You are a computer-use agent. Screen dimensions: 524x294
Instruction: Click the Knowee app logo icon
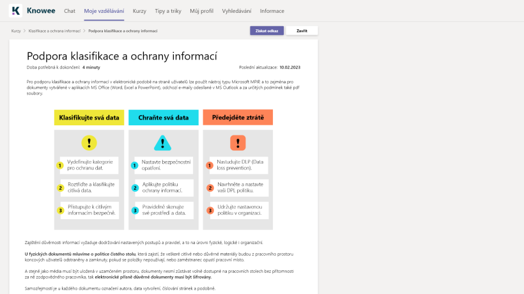16,11
